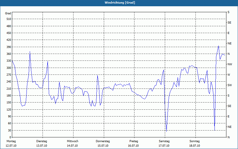Viewport: 238px width, 149px height.
Task: Click the 420 axis value
Action: coord(9,40)
